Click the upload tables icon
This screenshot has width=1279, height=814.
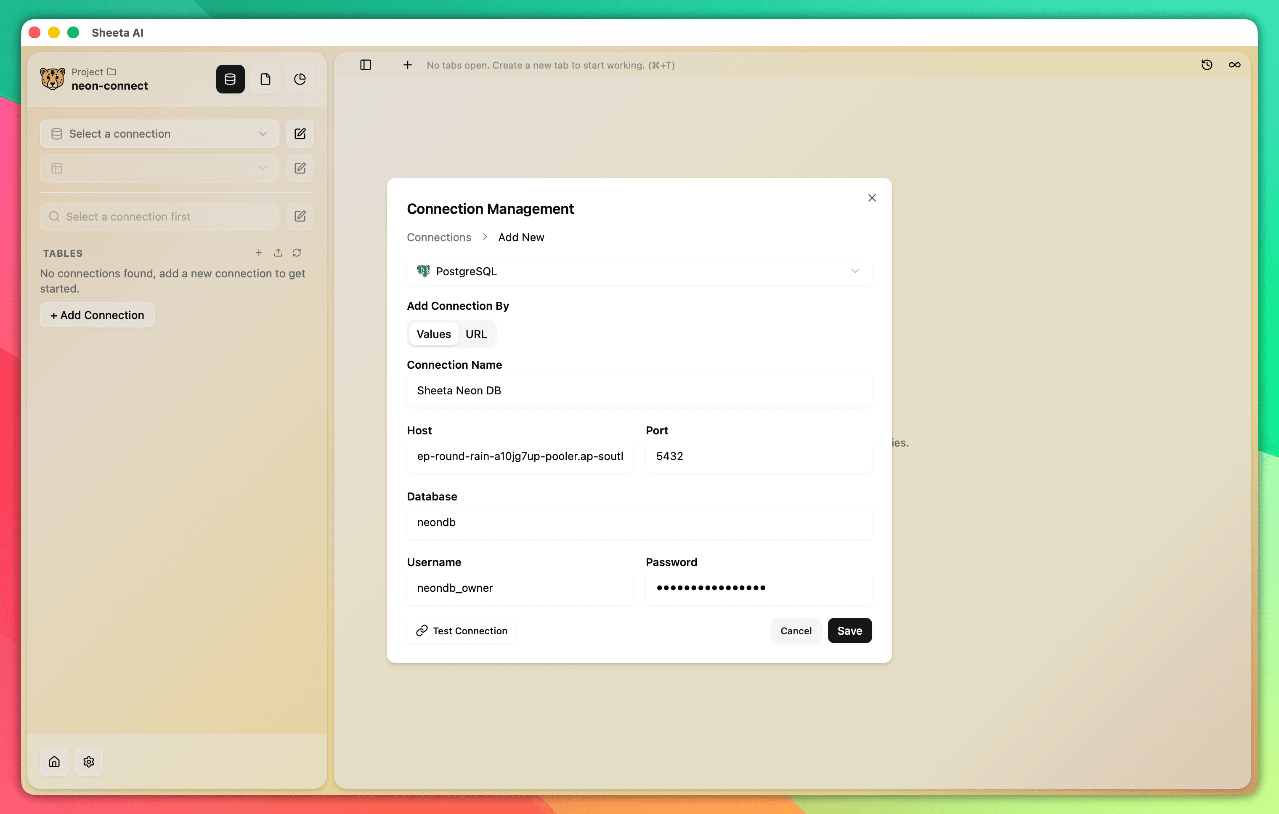[x=278, y=253]
